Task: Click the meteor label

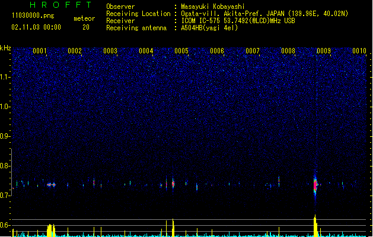Action: [84, 18]
